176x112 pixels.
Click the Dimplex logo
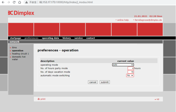21,13
